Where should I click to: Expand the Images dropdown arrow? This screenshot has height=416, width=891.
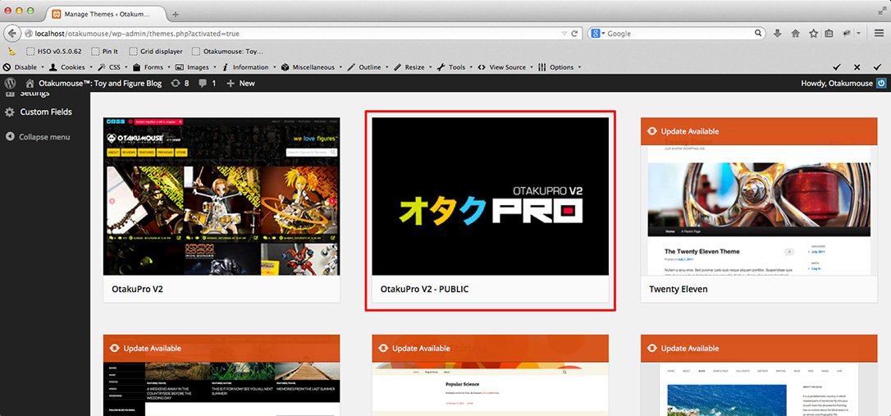215,67
